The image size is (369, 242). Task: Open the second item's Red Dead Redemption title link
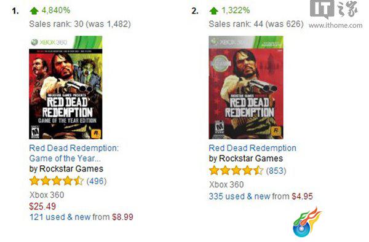tap(252, 148)
